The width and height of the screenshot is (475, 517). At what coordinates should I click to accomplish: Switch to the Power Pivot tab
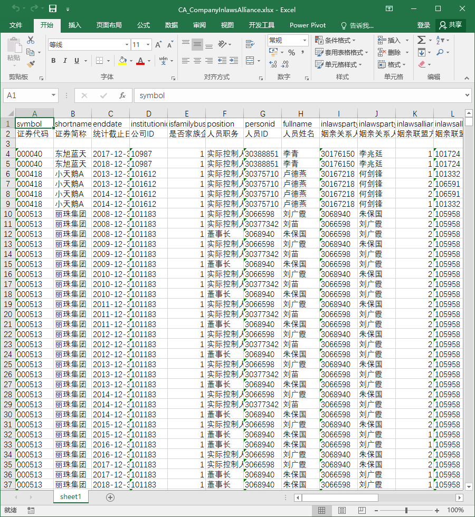click(x=307, y=25)
